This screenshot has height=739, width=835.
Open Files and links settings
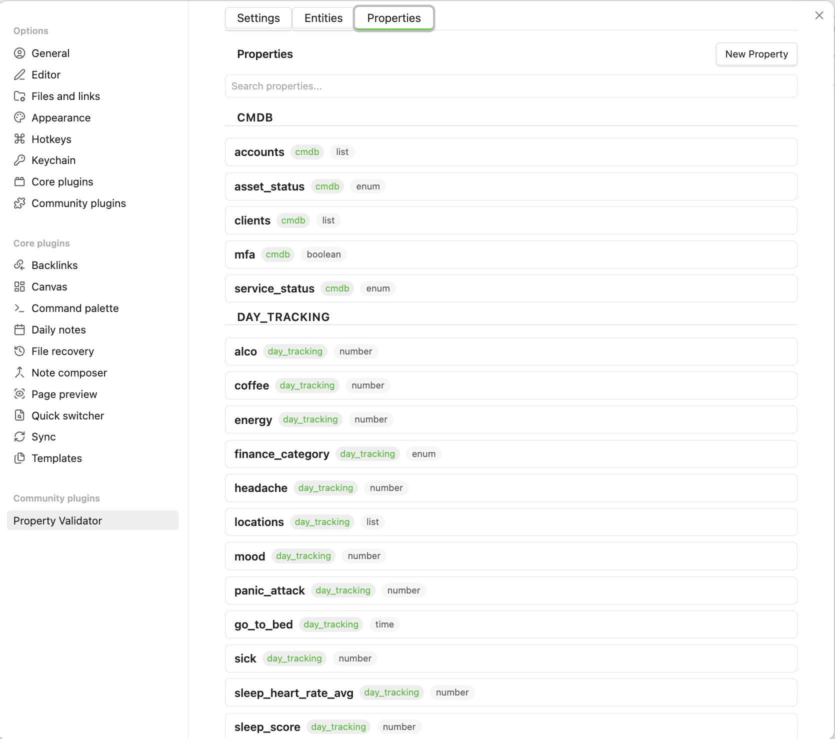click(x=65, y=96)
